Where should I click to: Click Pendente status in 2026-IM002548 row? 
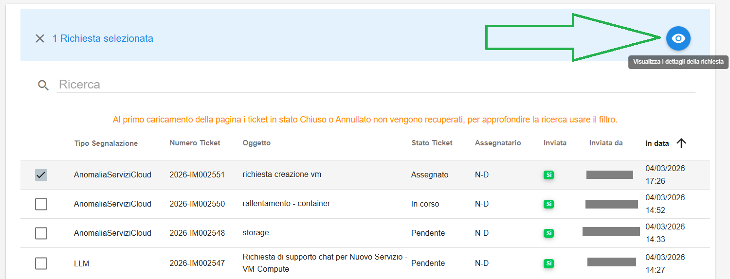coord(428,233)
